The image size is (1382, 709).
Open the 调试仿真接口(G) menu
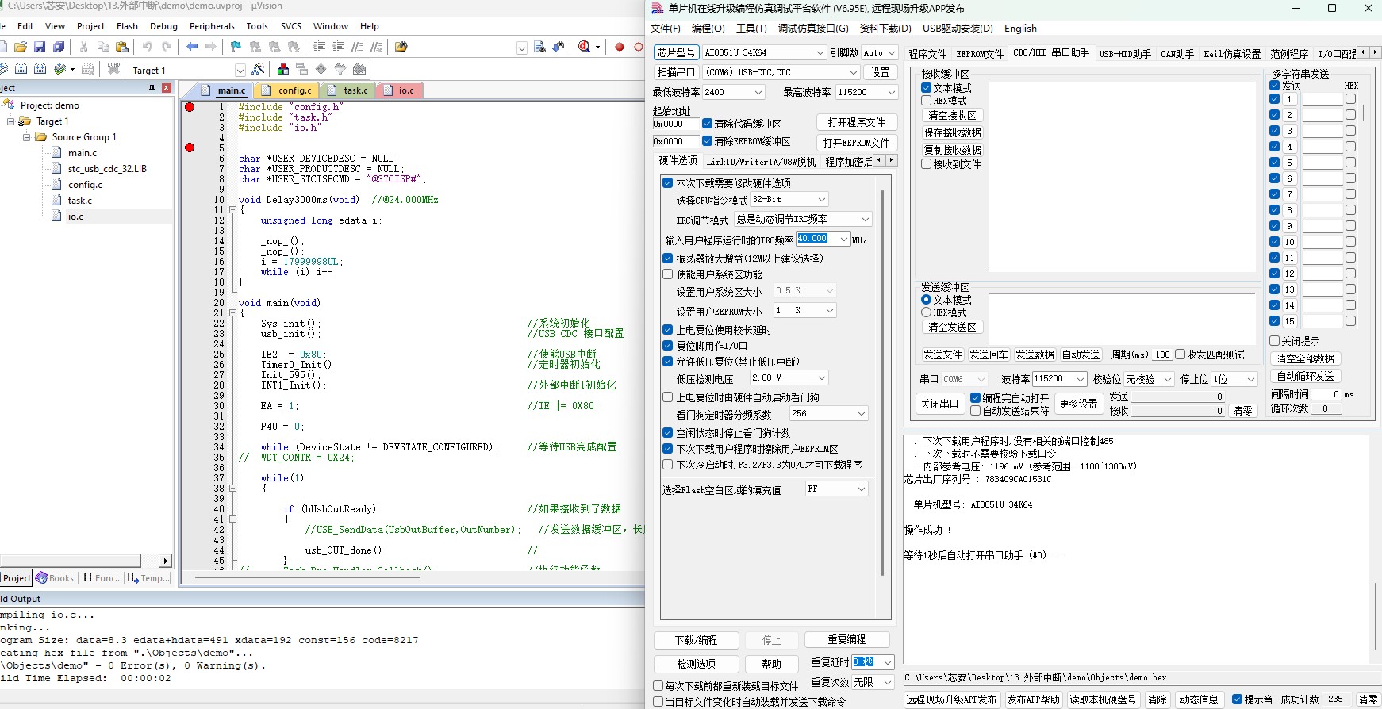[813, 29]
